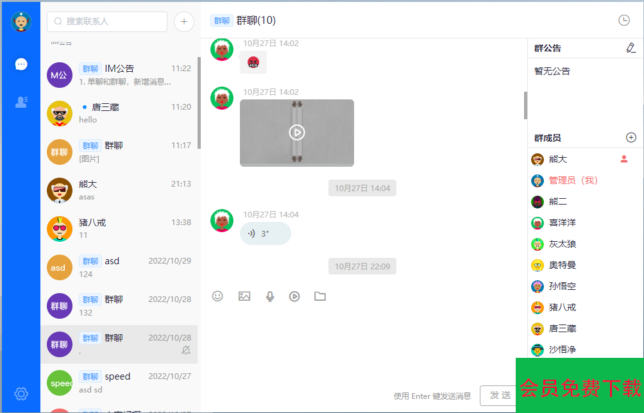Click the add contact plus button
644x413 pixels.
click(184, 21)
